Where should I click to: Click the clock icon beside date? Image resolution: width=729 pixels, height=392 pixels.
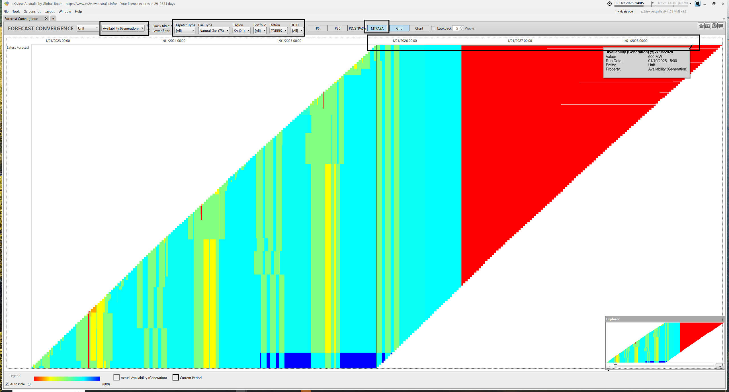tap(609, 4)
